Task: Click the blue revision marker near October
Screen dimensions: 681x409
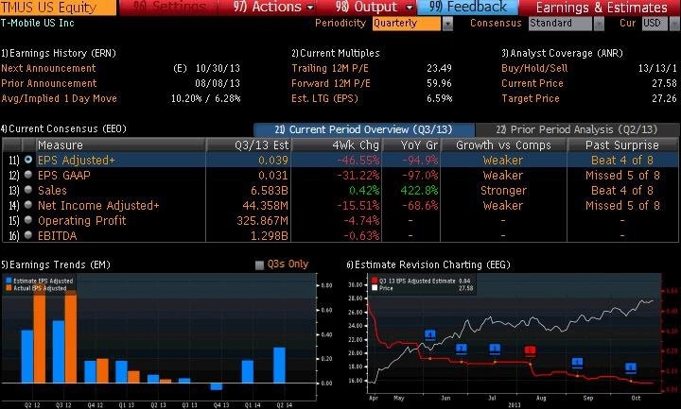Action: click(x=631, y=367)
